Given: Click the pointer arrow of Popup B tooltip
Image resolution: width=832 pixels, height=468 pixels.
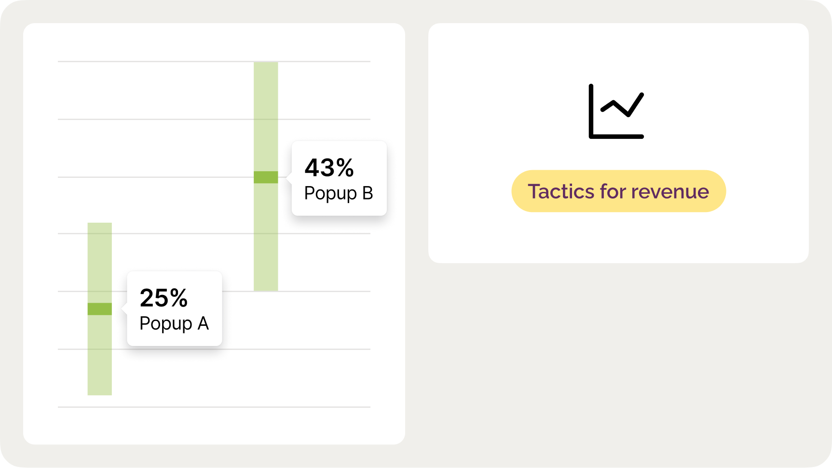Looking at the screenshot, I should [289, 177].
